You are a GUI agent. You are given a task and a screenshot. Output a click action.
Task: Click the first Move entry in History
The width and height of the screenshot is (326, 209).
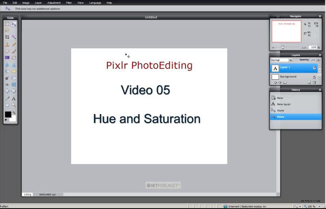point(295,110)
